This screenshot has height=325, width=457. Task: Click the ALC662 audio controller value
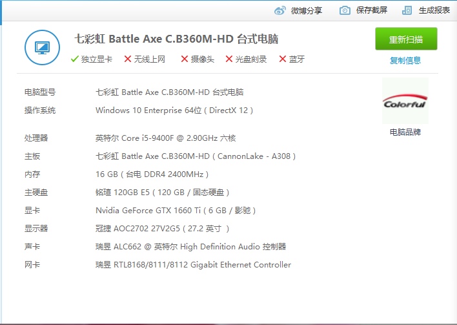pyautogui.click(x=191, y=247)
